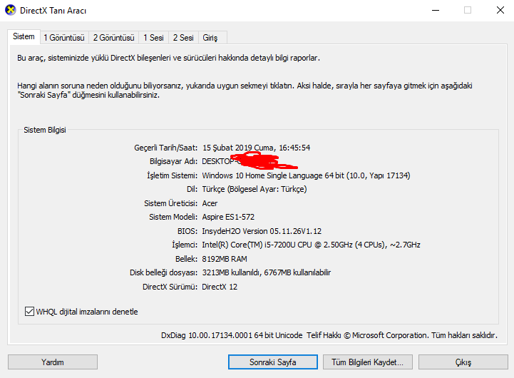Go to next page with Sonraki Sayfa
514x378 pixels.
point(273,362)
